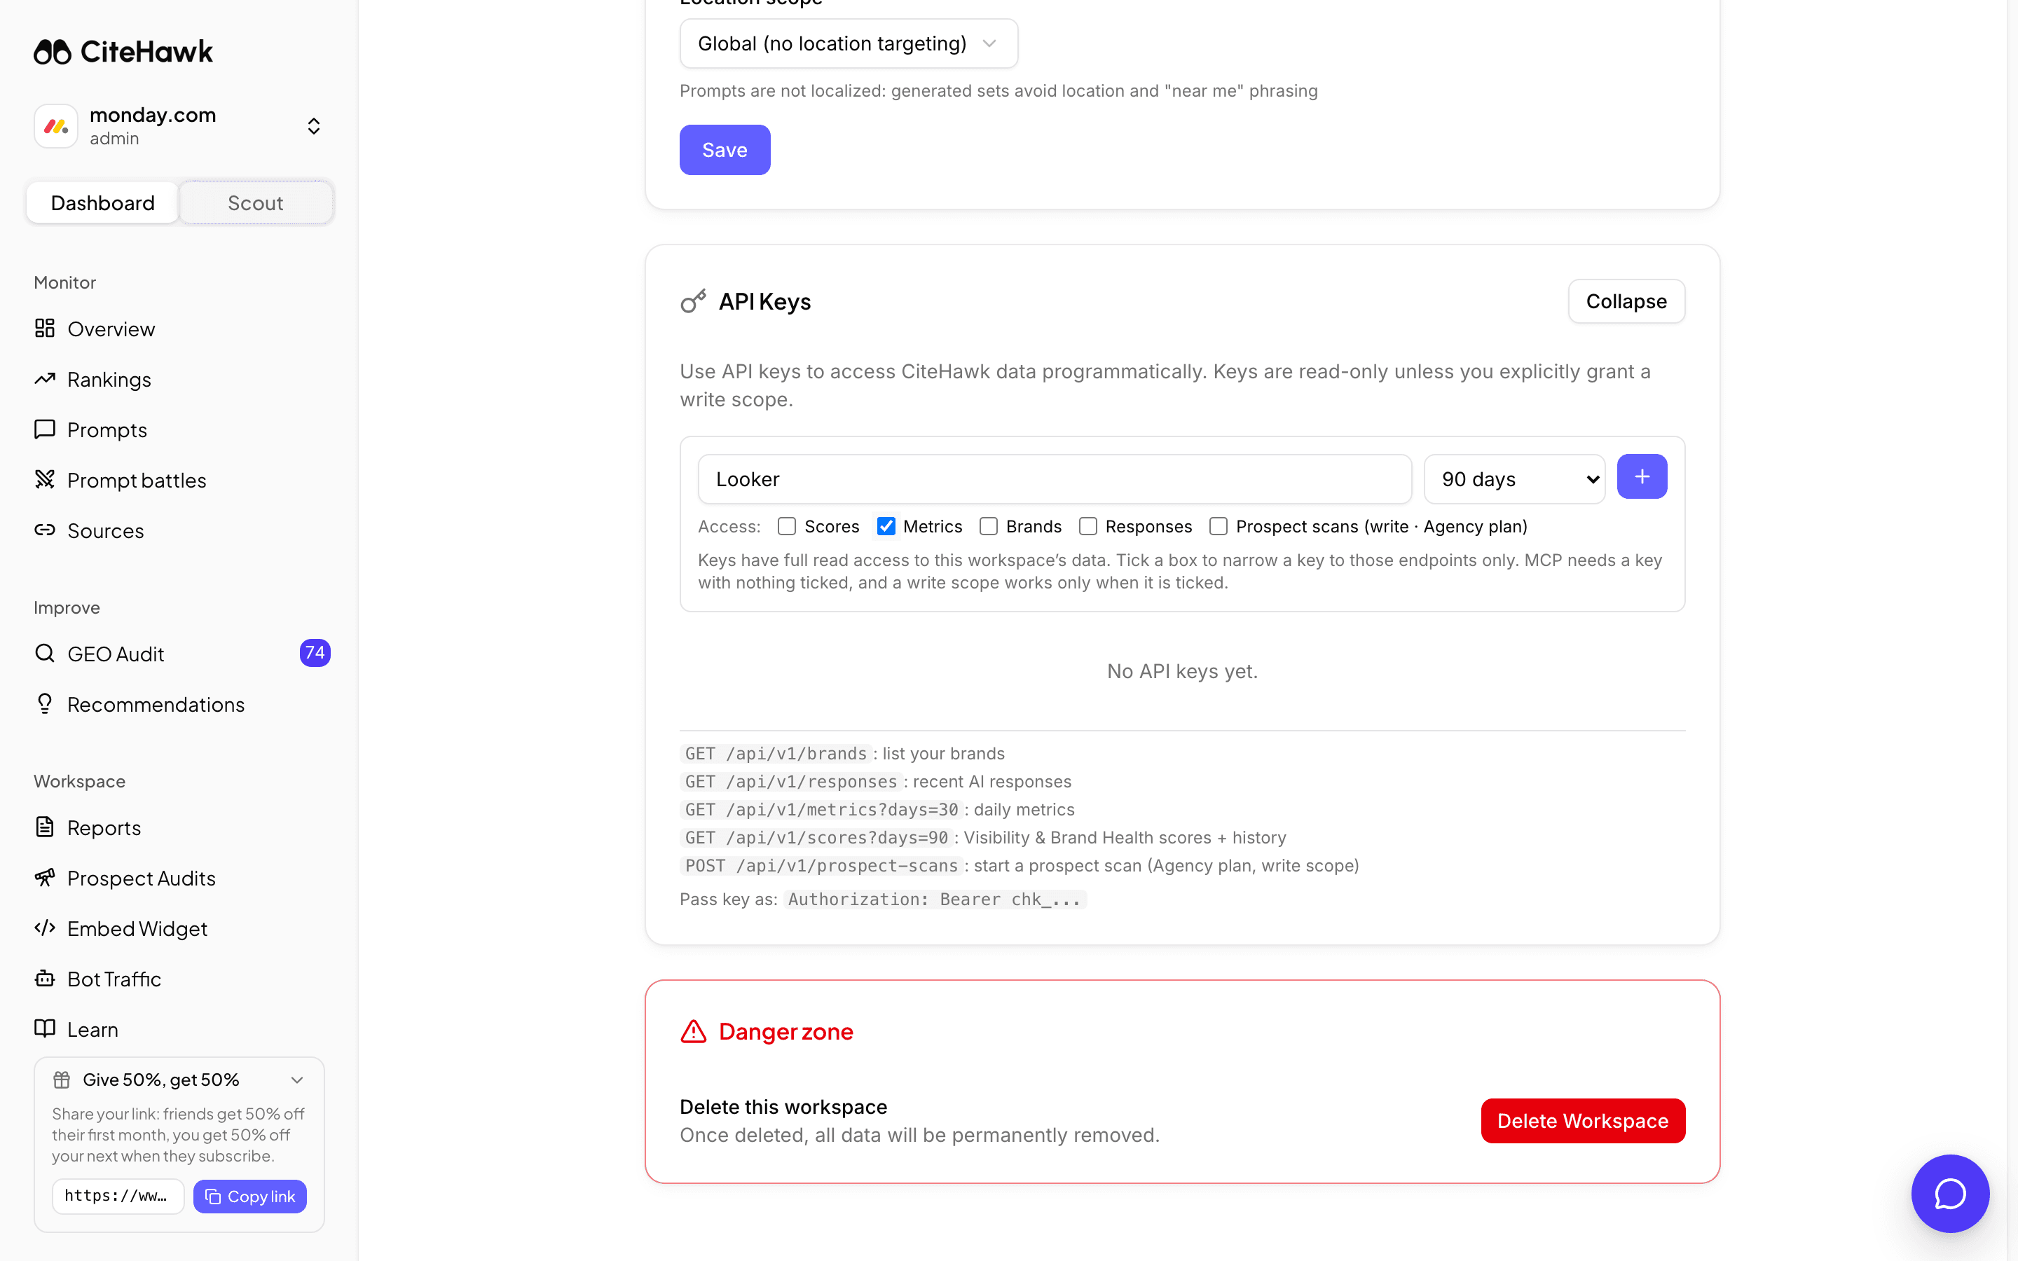
Task: Open Overview in the sidebar
Action: coord(179,329)
